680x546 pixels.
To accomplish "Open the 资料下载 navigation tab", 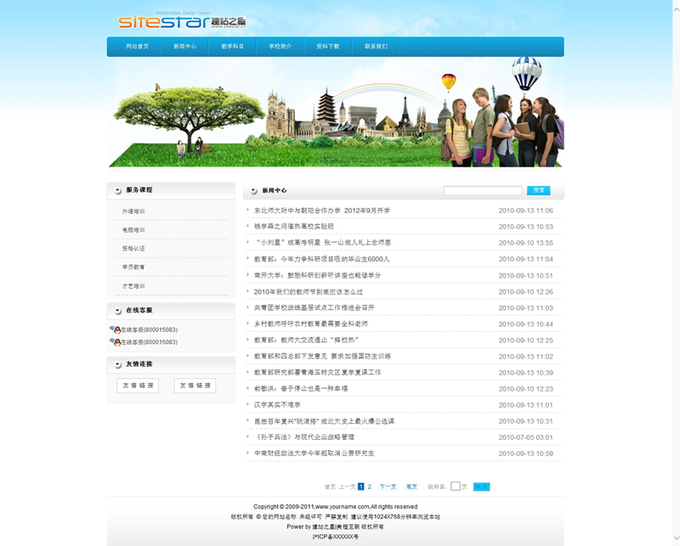I will click(x=327, y=47).
